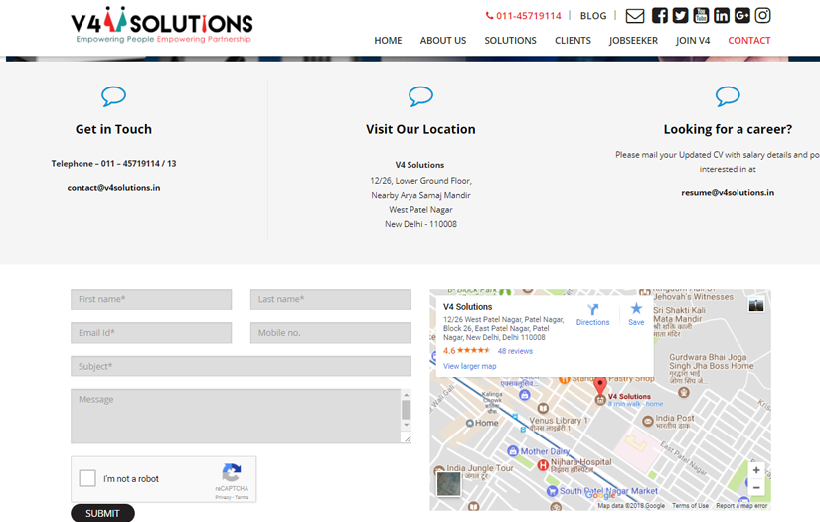Check the I'm not a robot box
820x522 pixels.
tap(87, 478)
